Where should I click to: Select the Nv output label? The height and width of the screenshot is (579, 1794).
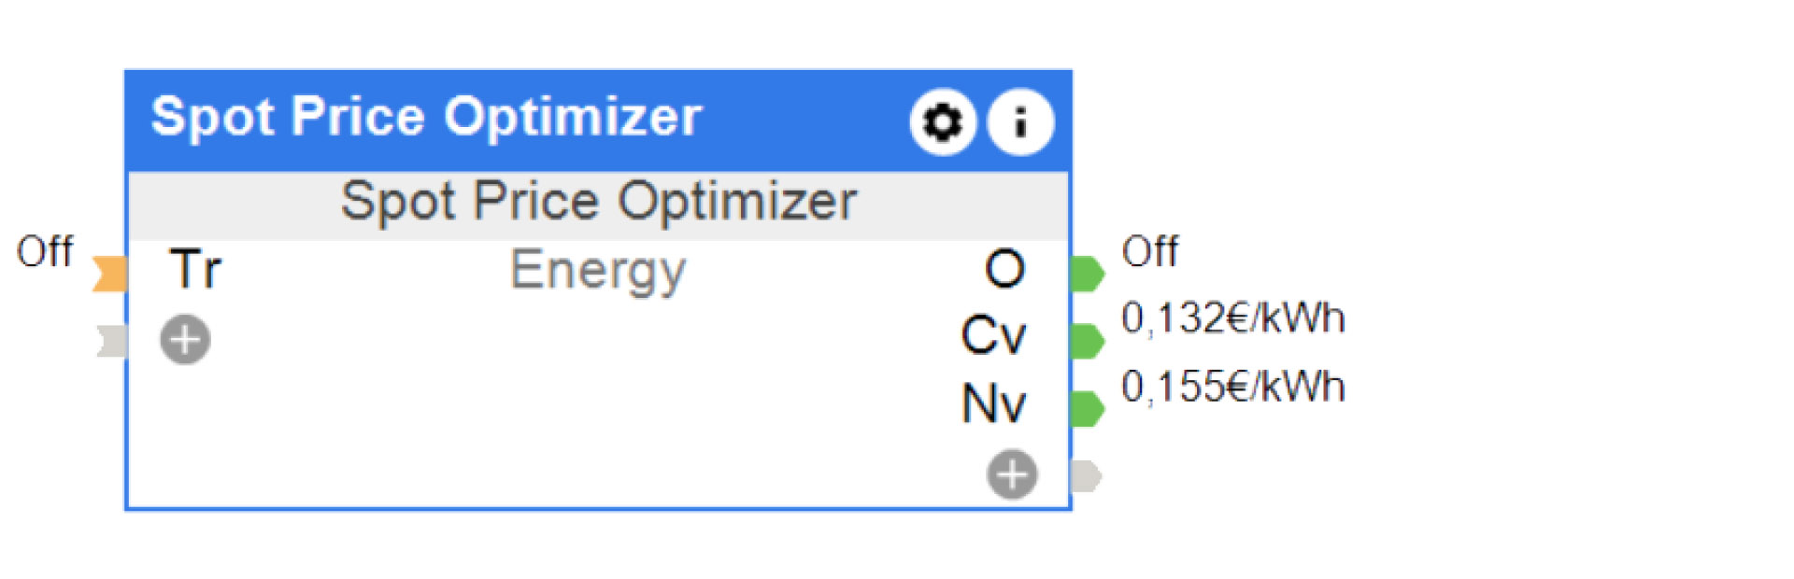click(993, 403)
